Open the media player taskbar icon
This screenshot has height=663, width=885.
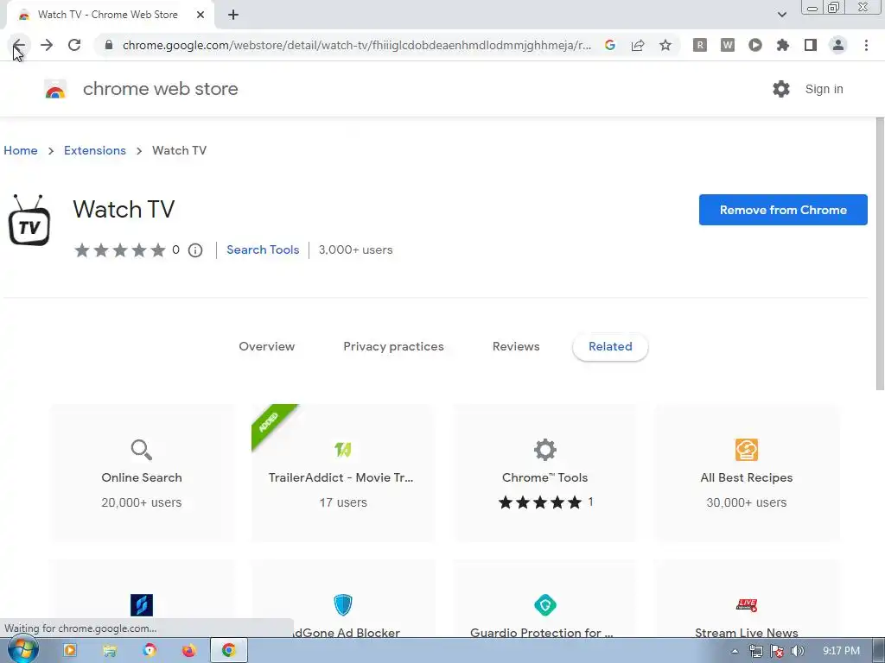(x=70, y=651)
